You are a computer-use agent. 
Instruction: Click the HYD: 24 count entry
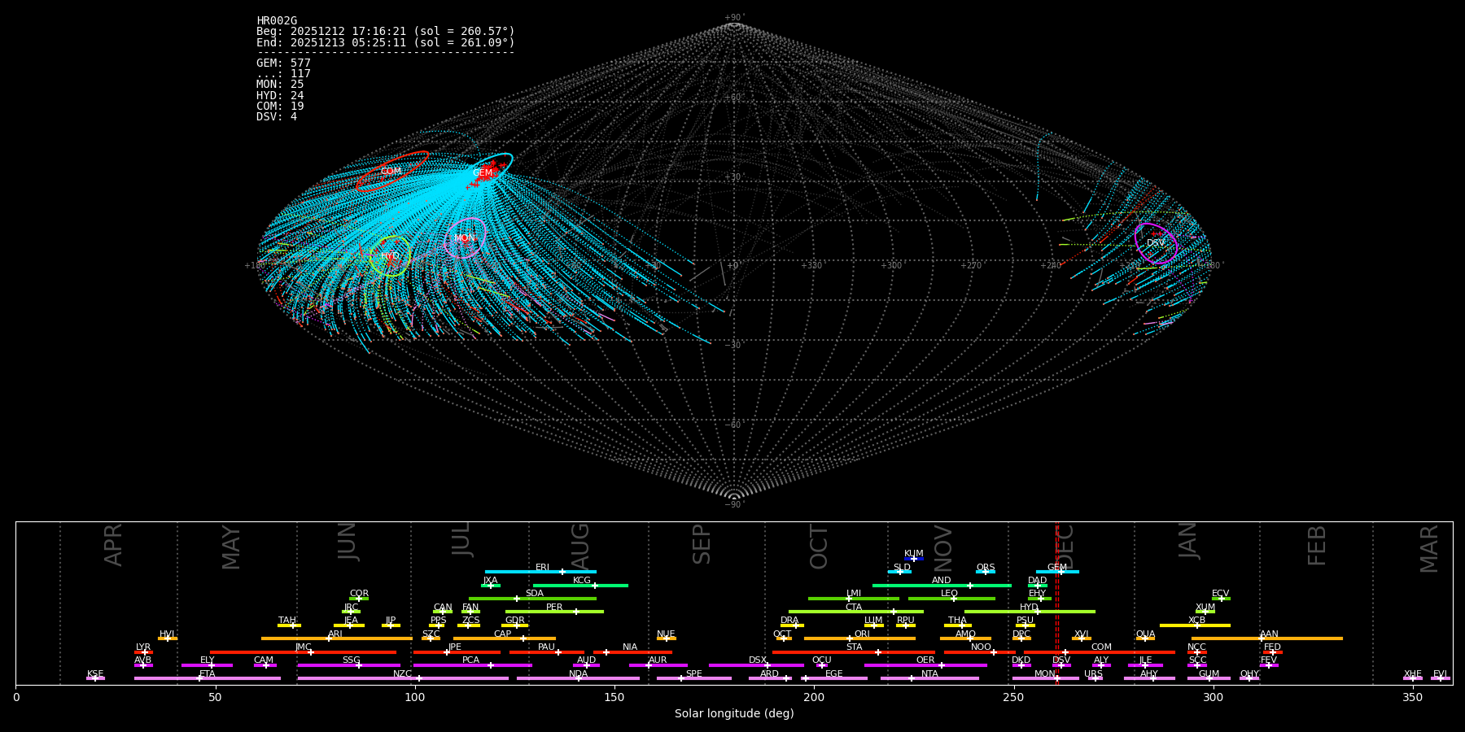tap(280, 96)
